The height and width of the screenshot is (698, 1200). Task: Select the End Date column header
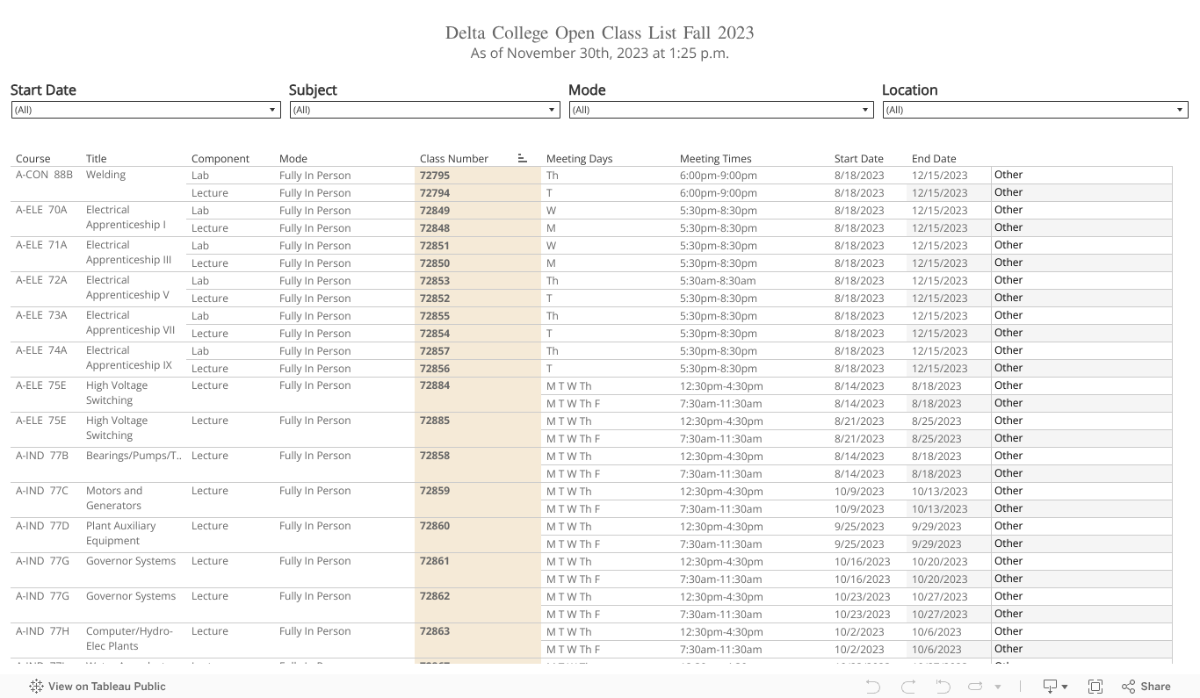(933, 158)
